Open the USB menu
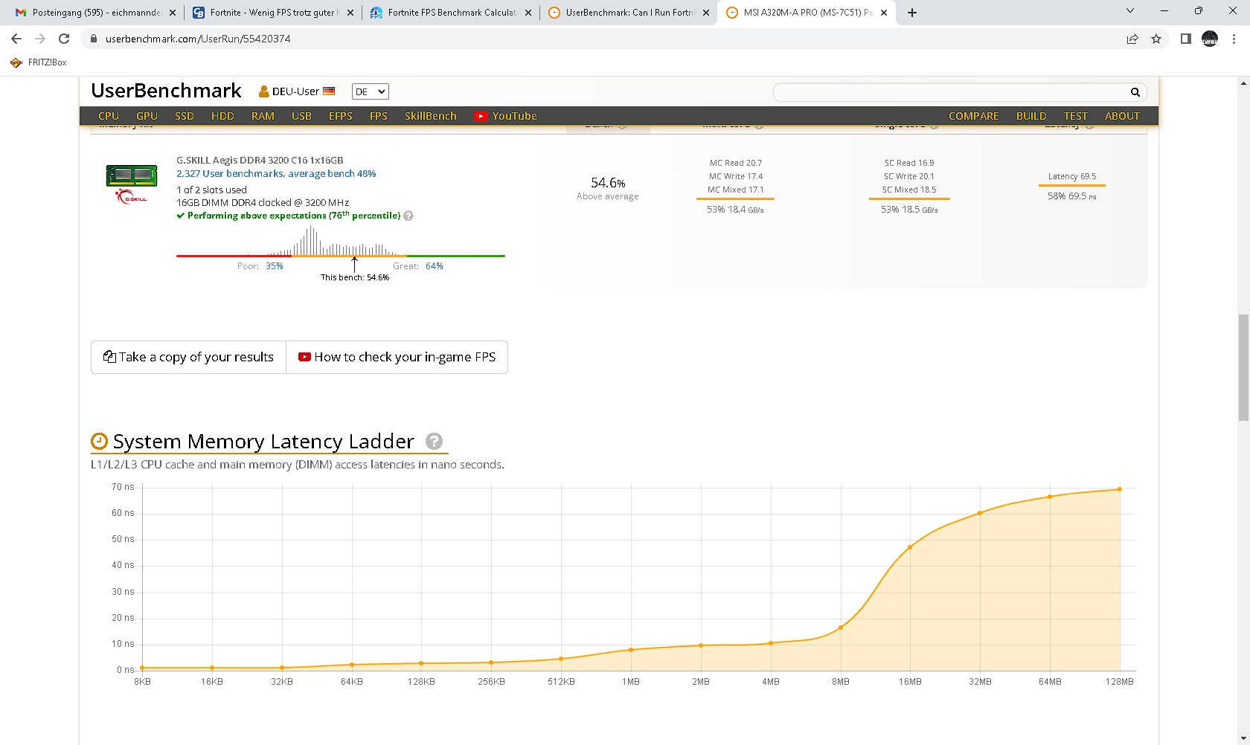The image size is (1250, 745). [x=301, y=116]
